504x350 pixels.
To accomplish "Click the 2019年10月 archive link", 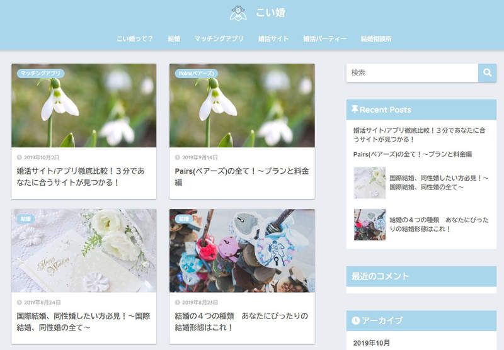I will pyautogui.click(x=372, y=343).
